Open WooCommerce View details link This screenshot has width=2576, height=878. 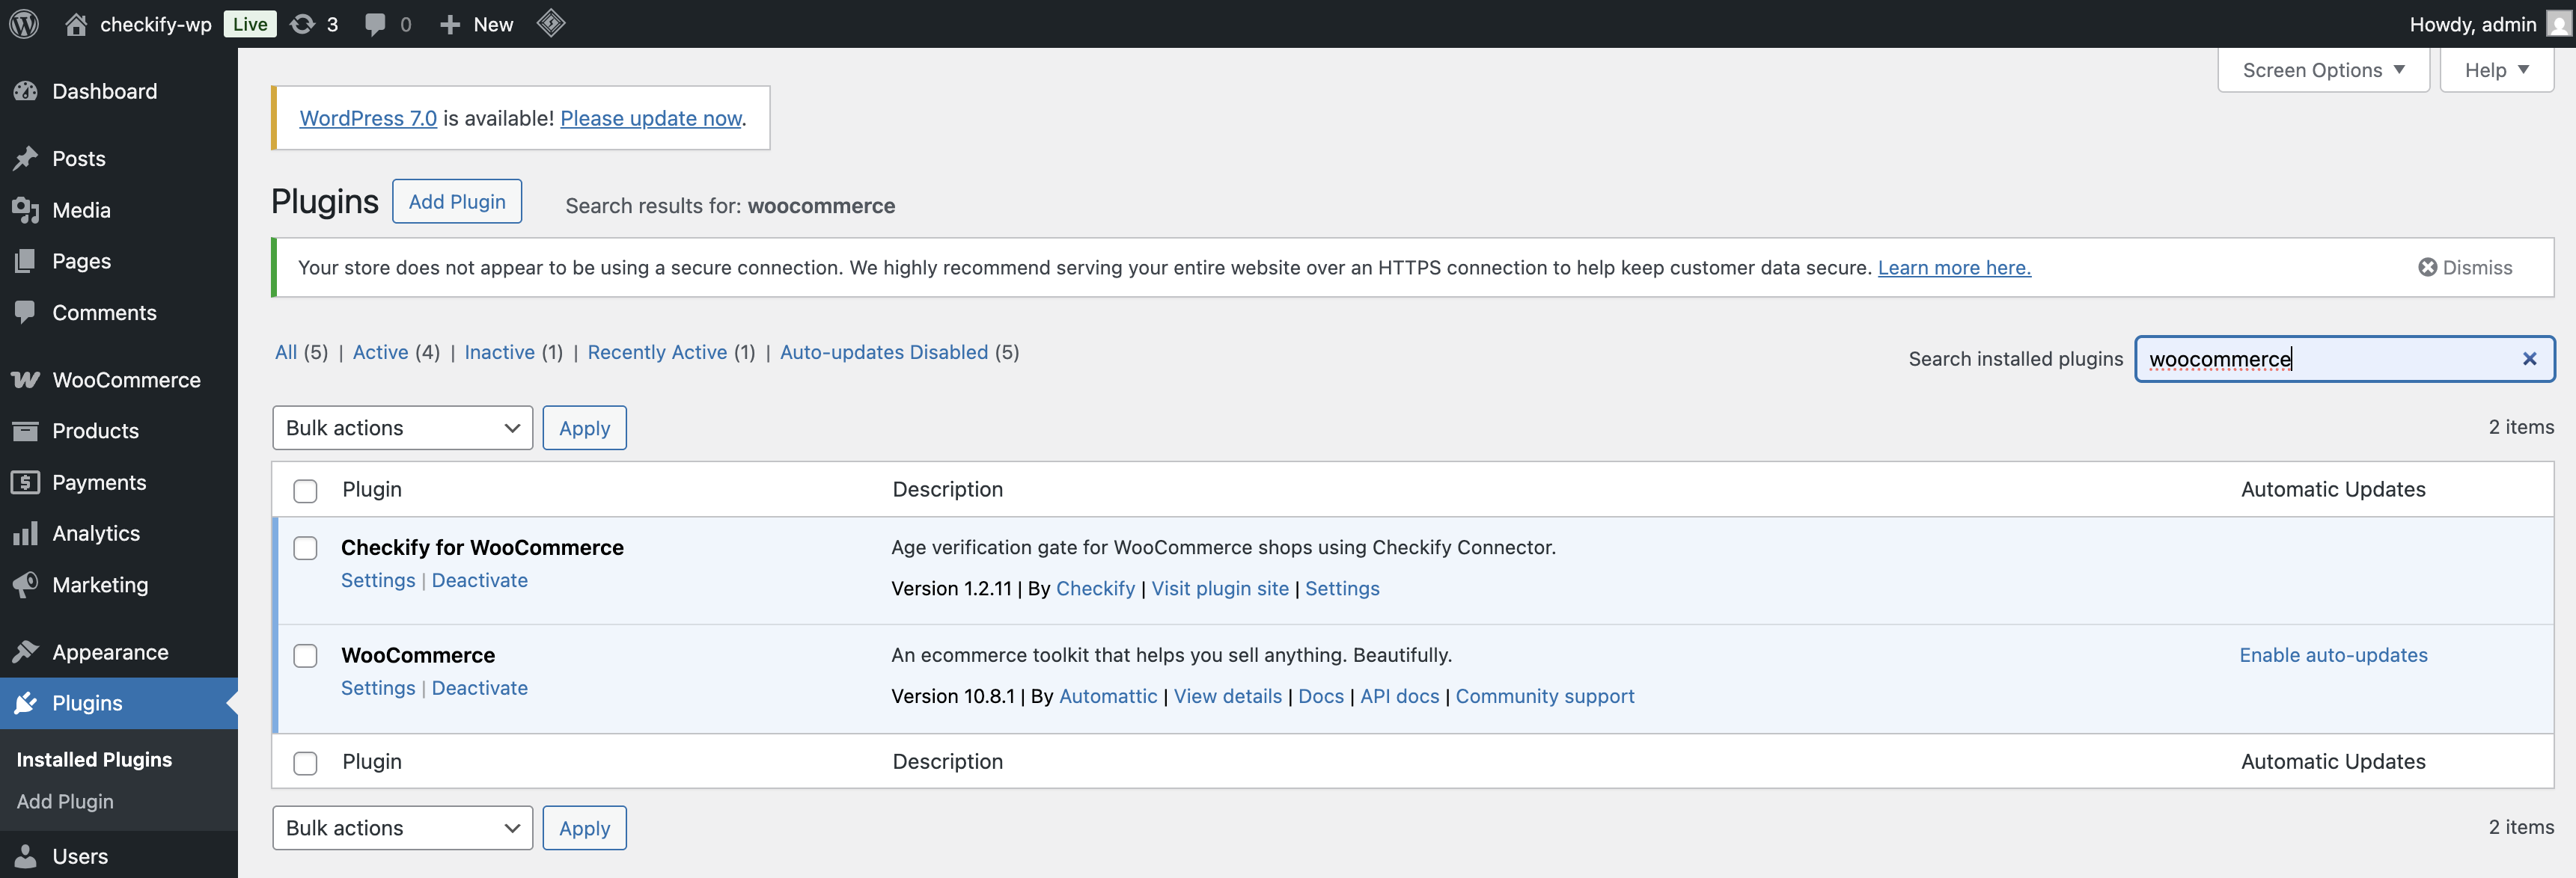click(x=1227, y=696)
